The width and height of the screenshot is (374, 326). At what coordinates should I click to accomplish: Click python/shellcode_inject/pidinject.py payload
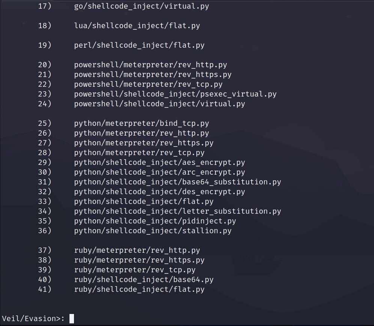155,221
